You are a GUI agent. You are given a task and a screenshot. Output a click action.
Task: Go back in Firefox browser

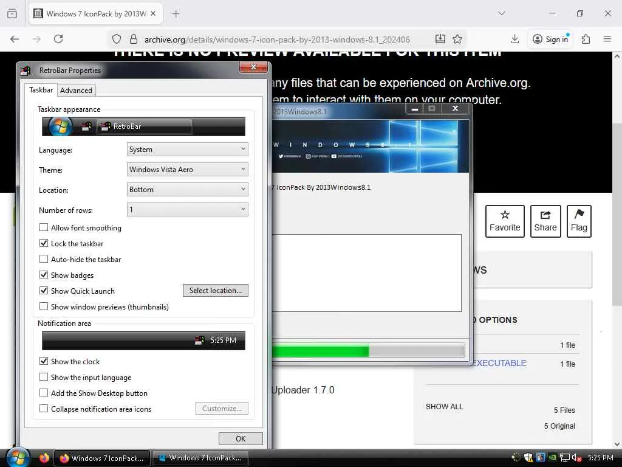point(15,39)
